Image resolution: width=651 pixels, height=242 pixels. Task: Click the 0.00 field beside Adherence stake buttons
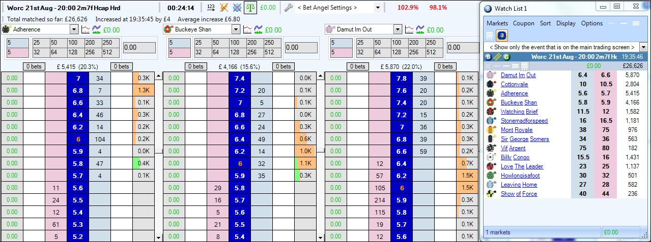(139, 47)
